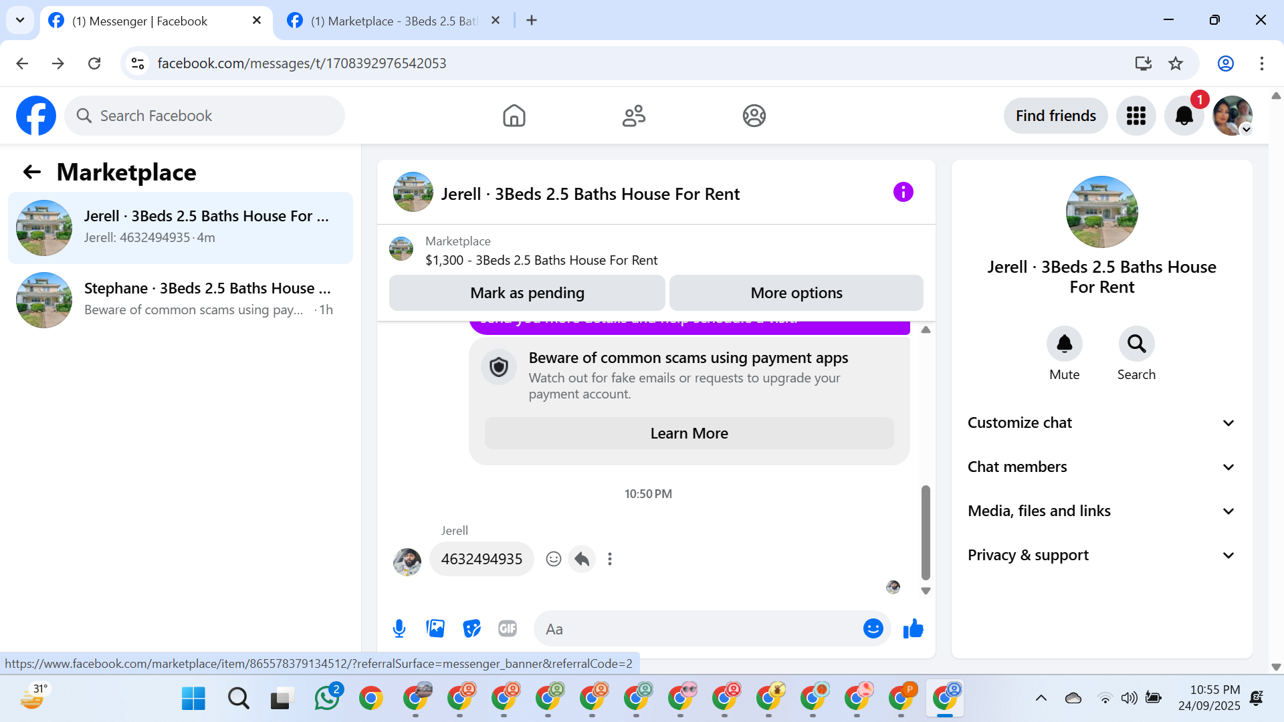The width and height of the screenshot is (1284, 722).
Task: Switch to Messenger | Facebook tab
Action: point(156,21)
